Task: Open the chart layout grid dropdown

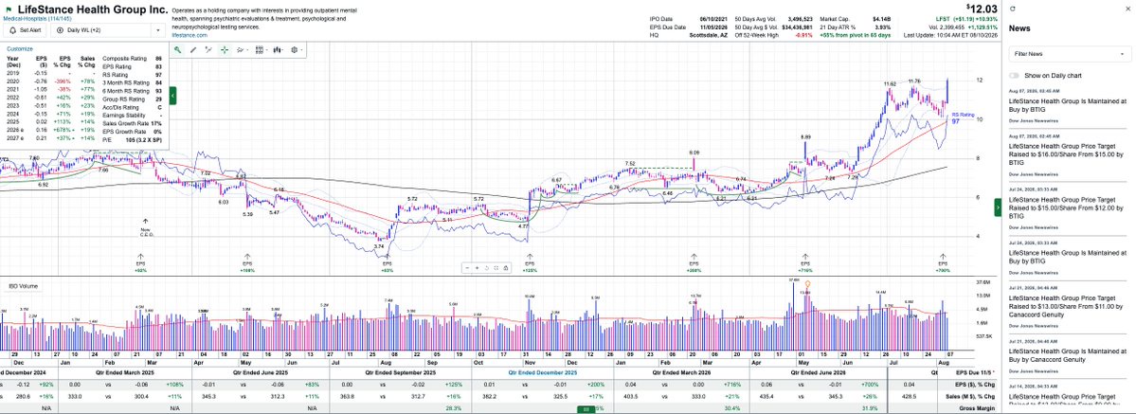Action: (261, 50)
